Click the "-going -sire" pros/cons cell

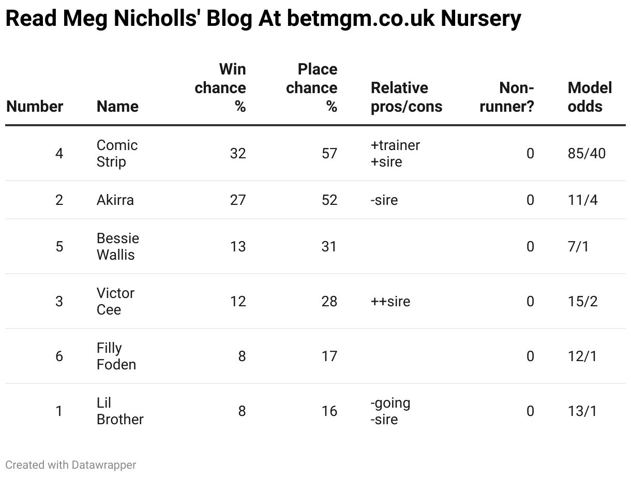(390, 411)
